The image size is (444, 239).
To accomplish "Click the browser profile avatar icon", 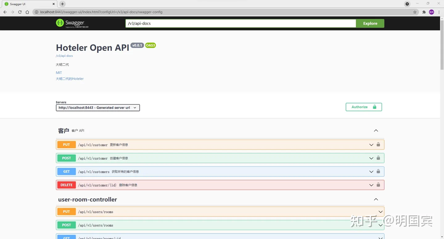I will pos(431,12).
